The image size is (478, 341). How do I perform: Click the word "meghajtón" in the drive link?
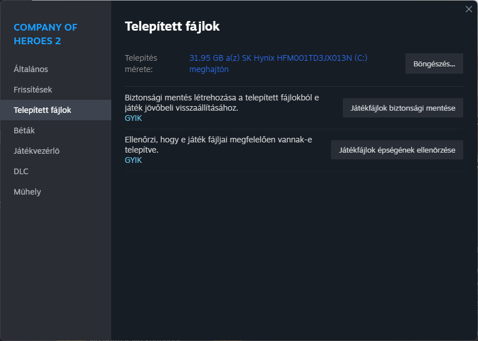coord(208,69)
